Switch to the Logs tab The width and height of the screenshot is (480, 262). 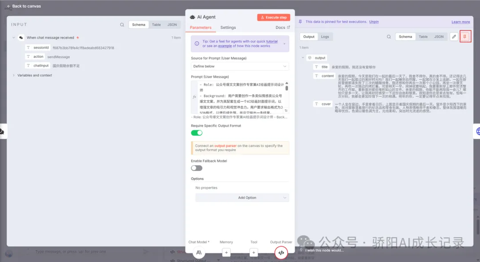[325, 37]
